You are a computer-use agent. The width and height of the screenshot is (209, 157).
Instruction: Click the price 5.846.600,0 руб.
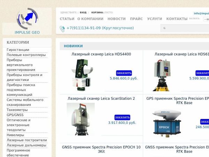point(124,78)
